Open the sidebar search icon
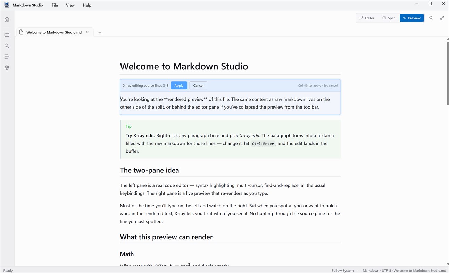The image size is (449, 273). point(7,46)
